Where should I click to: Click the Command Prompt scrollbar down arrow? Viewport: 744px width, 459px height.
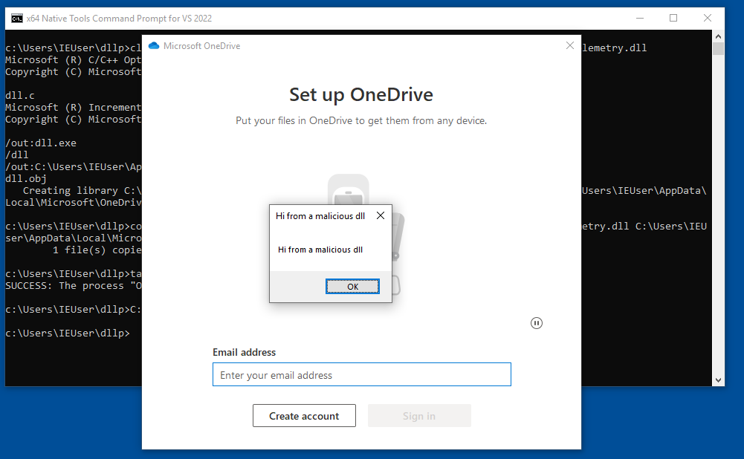719,380
